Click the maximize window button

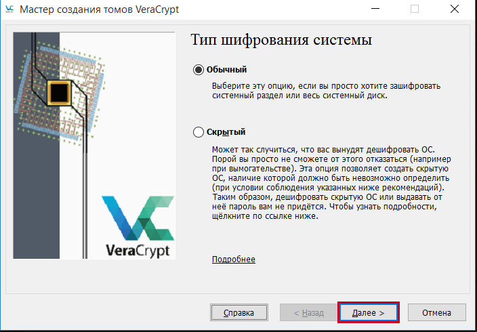(415, 10)
